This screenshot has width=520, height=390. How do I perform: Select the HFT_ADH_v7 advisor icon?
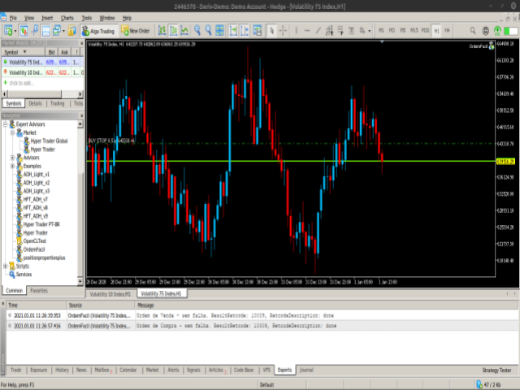click(x=18, y=199)
